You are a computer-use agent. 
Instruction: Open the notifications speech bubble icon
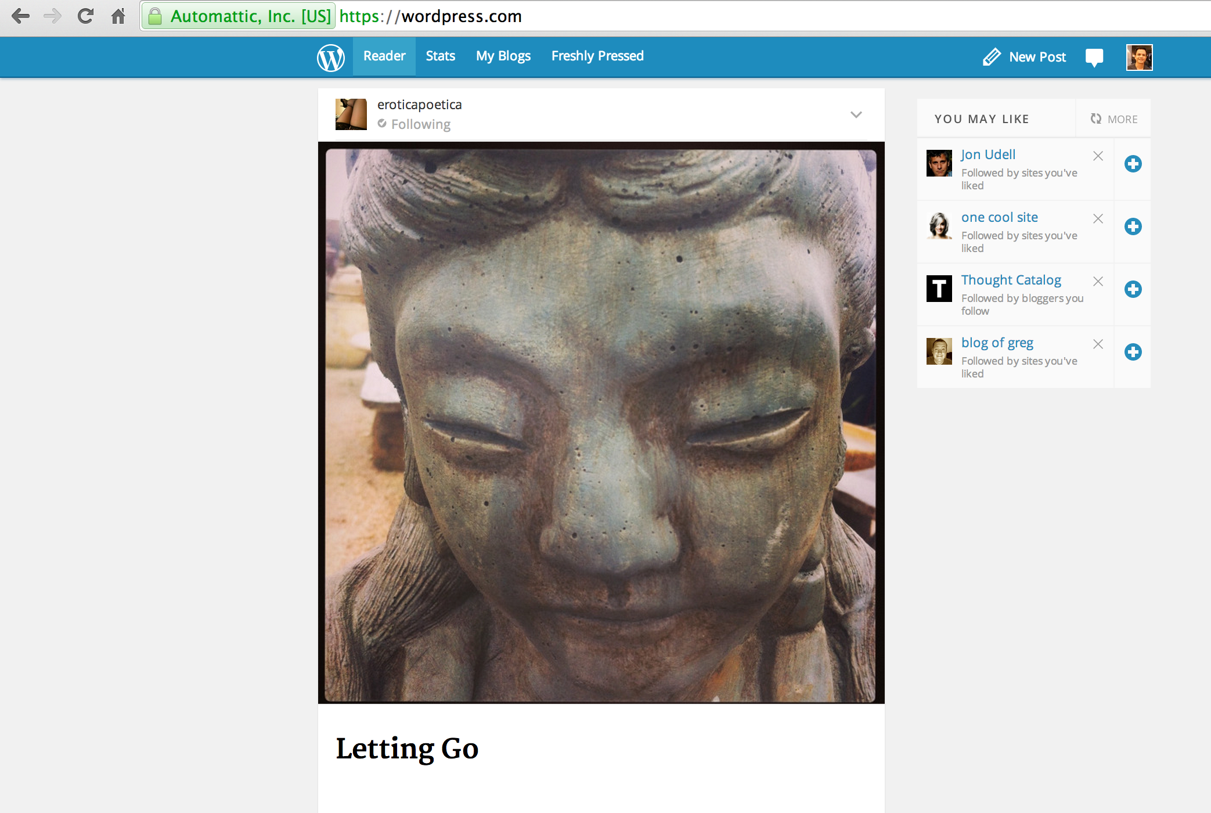[1094, 57]
